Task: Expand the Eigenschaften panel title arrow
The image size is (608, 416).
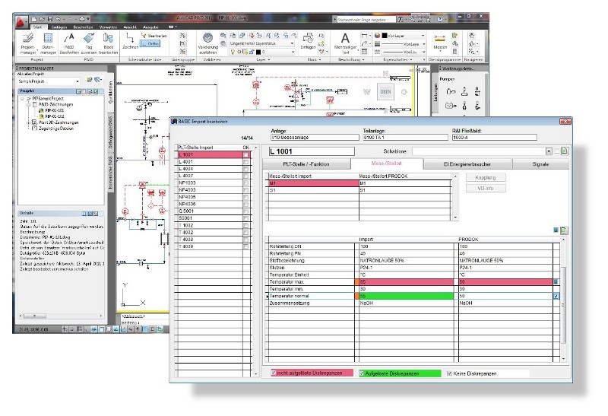Action: coord(411,60)
